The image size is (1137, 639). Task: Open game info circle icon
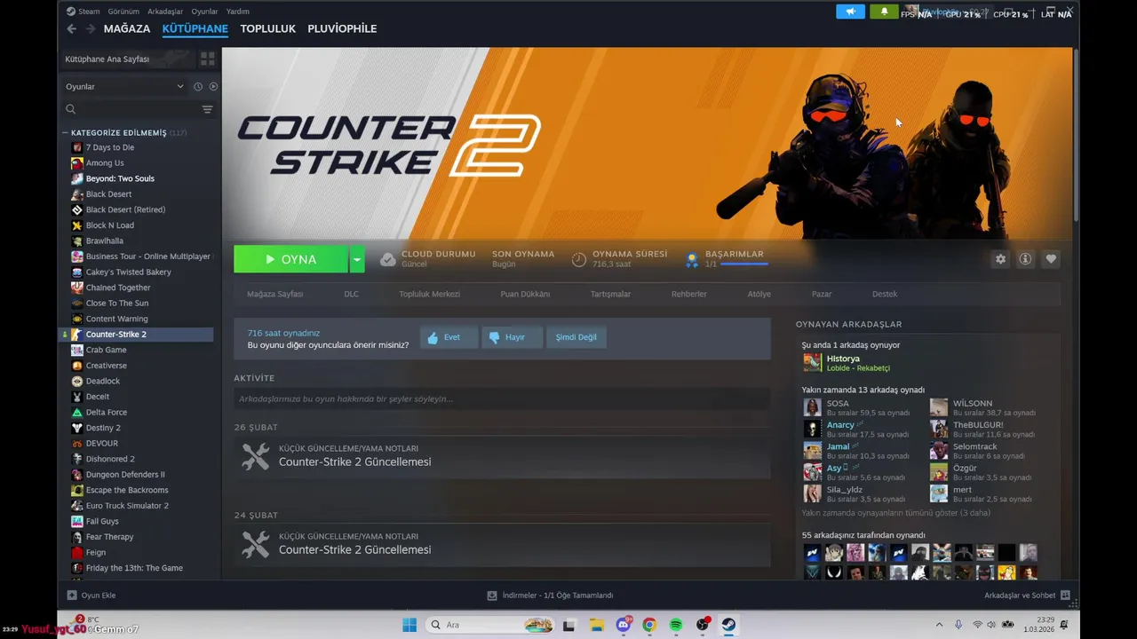1025,259
